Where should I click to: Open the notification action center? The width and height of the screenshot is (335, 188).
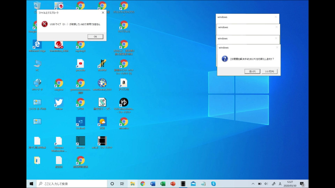pos(302,183)
